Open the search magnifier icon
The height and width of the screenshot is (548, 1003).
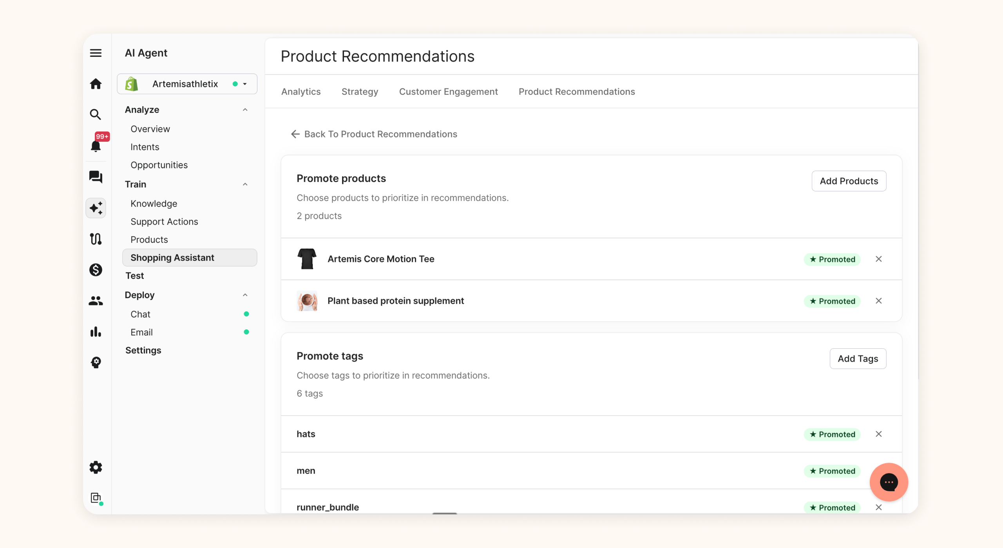(96, 114)
